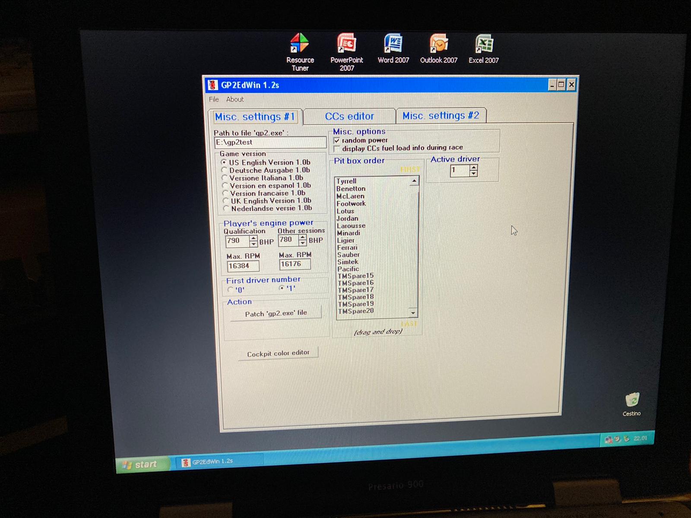This screenshot has height=518, width=691.
Task: Increase the Active driver number stepper
Action: coord(474,167)
